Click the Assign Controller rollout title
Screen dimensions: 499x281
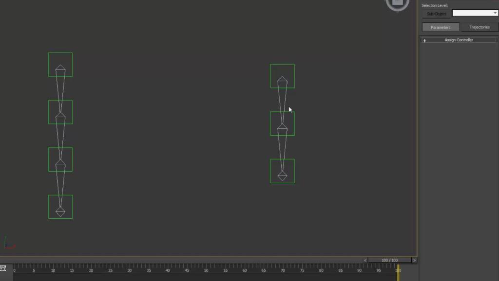(x=459, y=40)
